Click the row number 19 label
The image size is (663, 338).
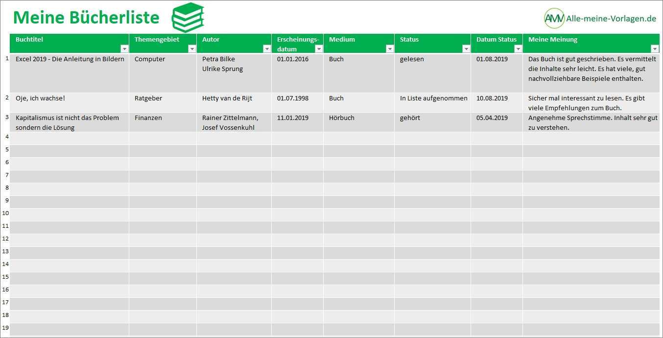(x=5, y=328)
